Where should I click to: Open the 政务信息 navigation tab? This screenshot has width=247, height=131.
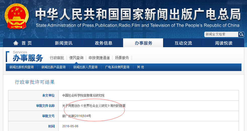pos(104,43)
